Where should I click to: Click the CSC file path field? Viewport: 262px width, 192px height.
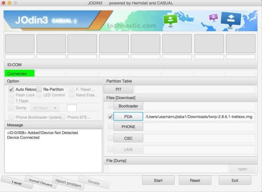click(x=199, y=138)
